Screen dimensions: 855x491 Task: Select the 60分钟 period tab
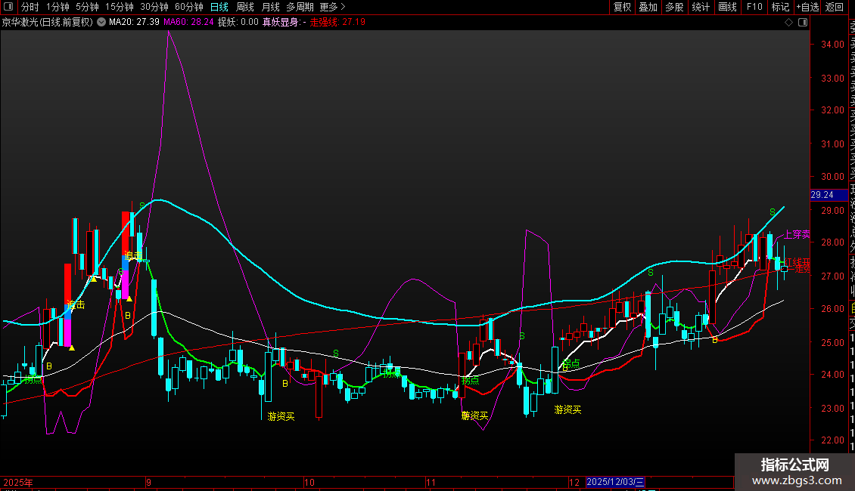(188, 7)
